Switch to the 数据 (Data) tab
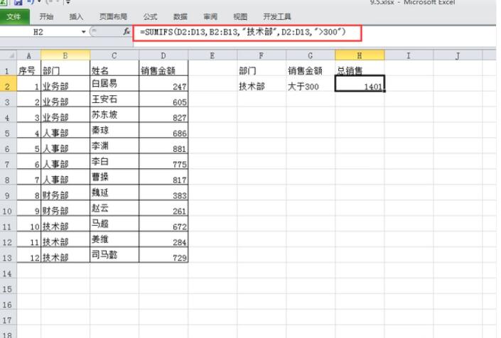Viewport: 501px width, 338px height. coord(181,16)
